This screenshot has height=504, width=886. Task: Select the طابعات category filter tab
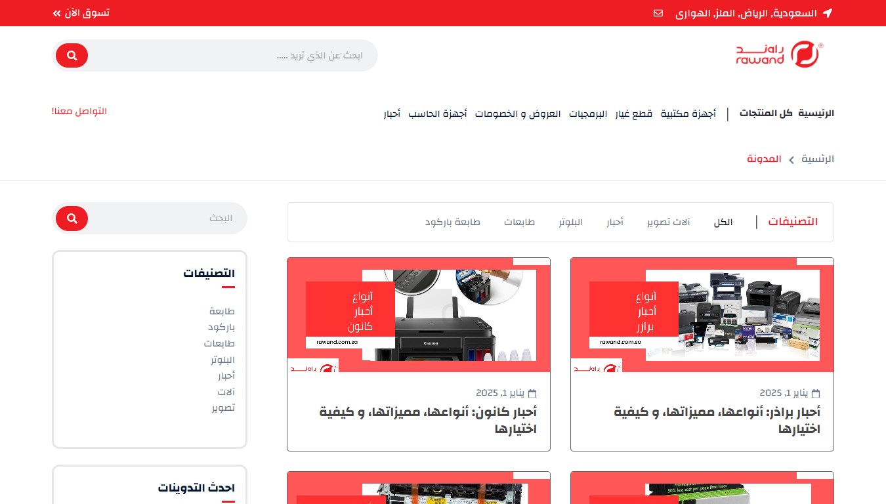(x=519, y=222)
